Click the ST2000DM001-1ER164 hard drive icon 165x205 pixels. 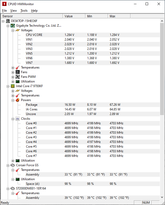point(13,188)
